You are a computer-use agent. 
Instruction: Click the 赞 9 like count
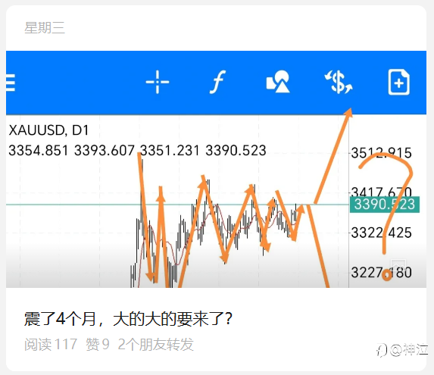pos(98,345)
